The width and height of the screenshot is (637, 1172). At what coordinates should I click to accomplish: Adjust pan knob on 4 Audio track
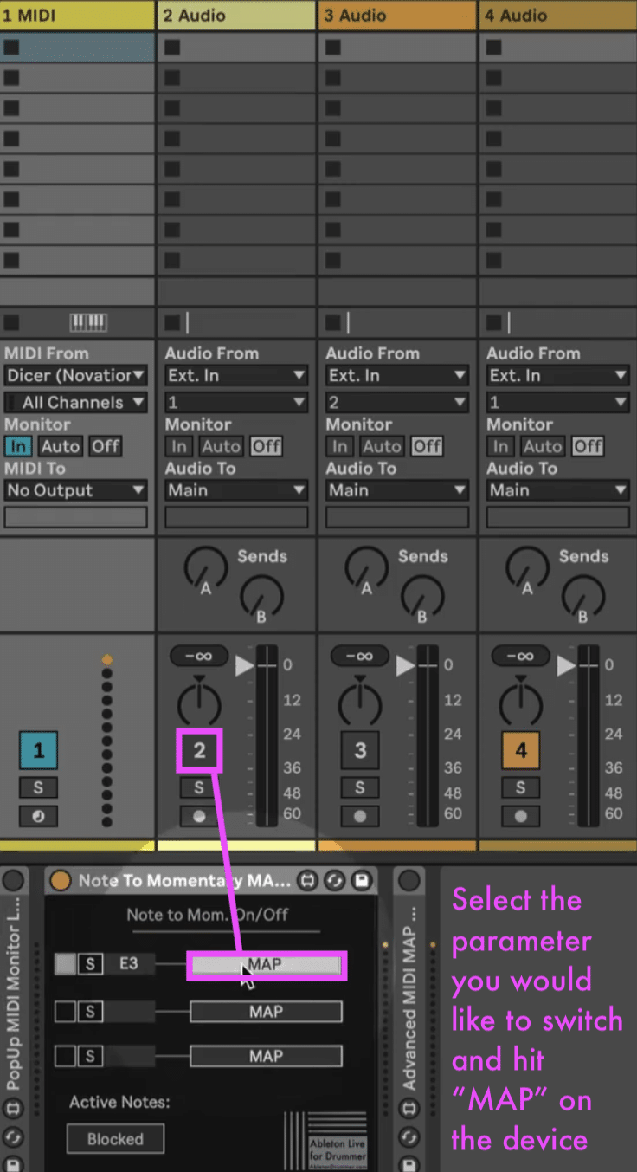point(520,703)
